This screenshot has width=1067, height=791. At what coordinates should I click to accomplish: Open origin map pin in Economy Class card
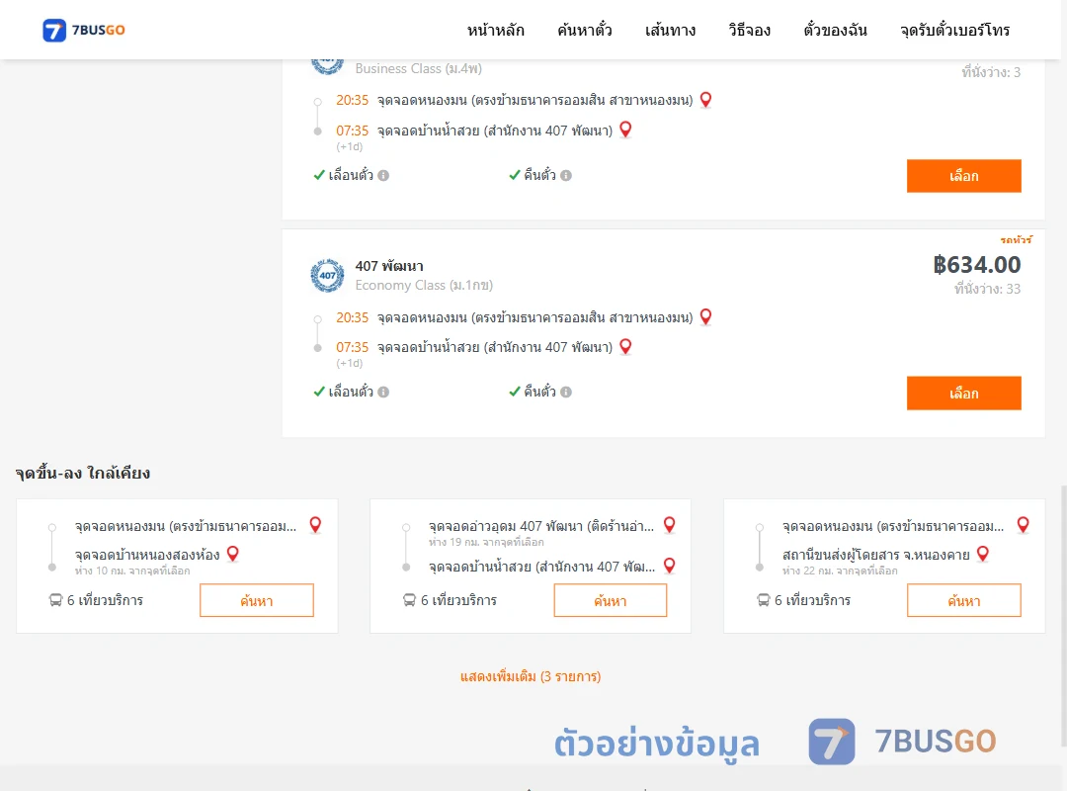click(x=705, y=317)
